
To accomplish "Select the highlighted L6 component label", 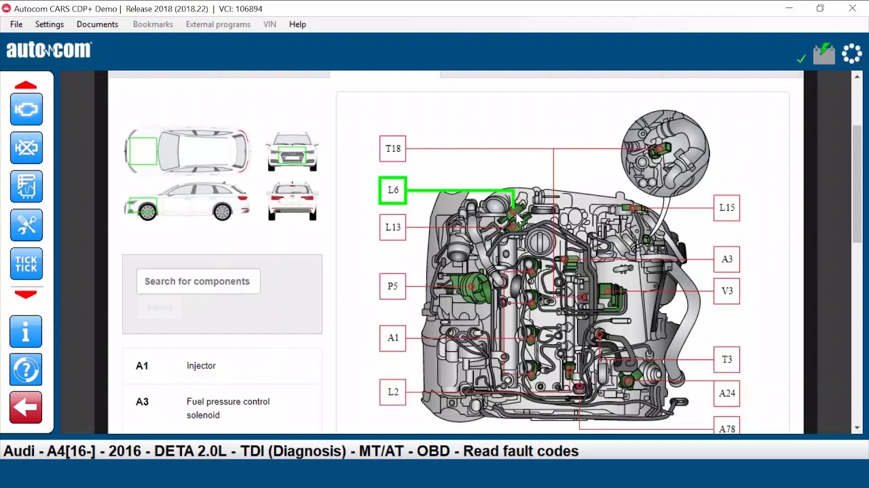I will (393, 190).
